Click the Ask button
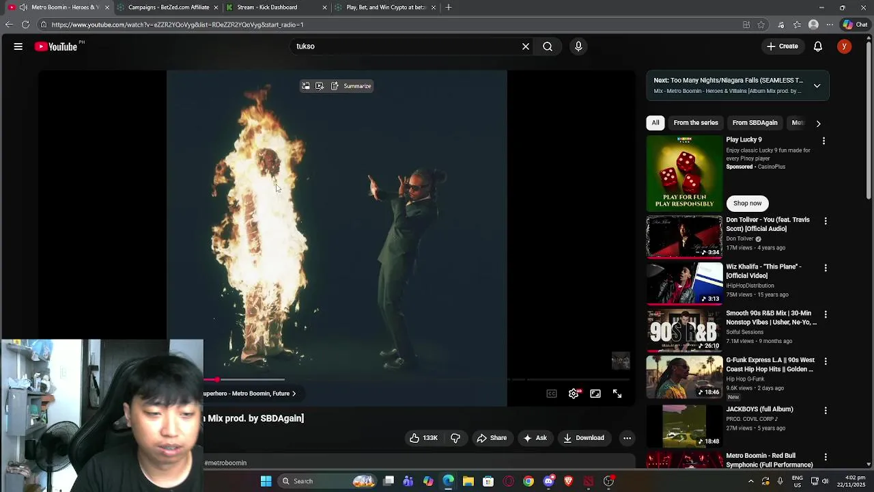Screen dimensions: 874x492 535,438
